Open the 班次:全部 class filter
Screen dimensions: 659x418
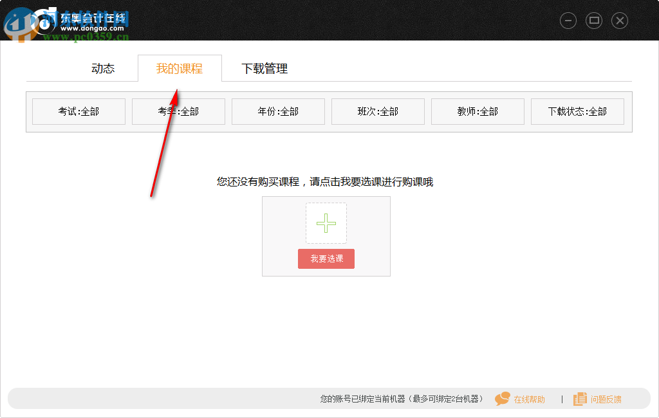(x=378, y=111)
